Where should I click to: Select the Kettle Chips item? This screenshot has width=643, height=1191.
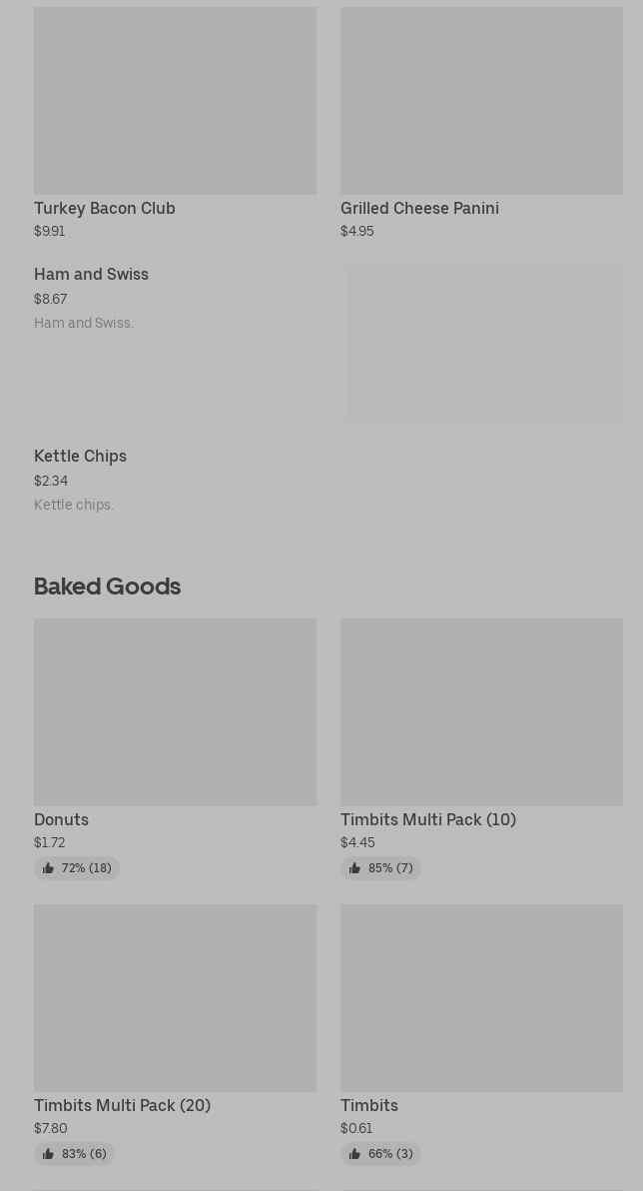(80, 456)
